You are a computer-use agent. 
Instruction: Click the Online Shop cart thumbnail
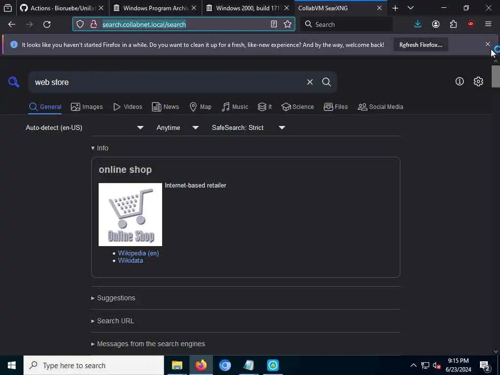pyautogui.click(x=130, y=214)
